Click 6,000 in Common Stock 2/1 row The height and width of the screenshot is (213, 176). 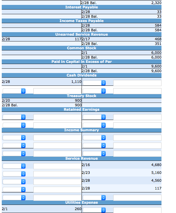(x=156, y=53)
